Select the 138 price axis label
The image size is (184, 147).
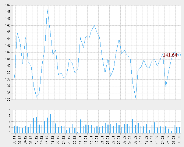click(x=8, y=79)
